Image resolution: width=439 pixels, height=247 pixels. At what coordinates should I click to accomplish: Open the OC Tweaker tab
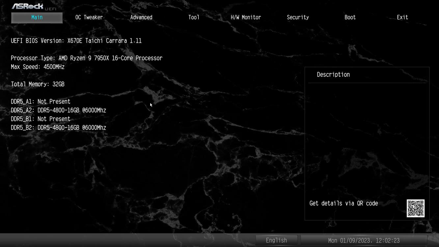[x=89, y=17]
